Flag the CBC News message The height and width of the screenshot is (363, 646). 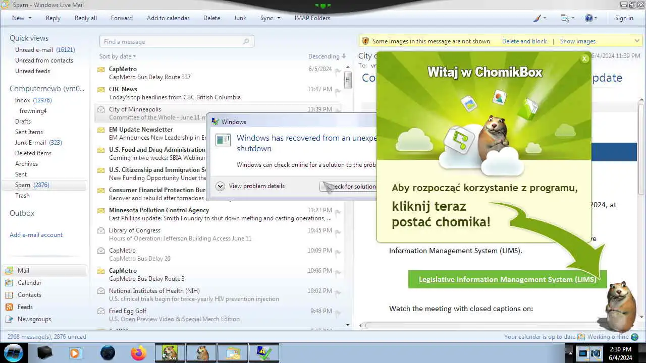[x=338, y=92]
